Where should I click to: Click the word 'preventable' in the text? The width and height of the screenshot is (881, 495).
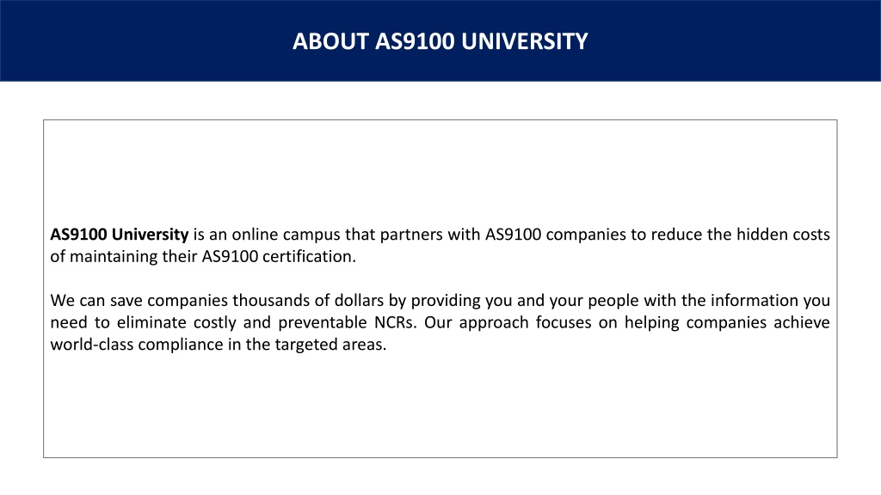[x=323, y=323]
